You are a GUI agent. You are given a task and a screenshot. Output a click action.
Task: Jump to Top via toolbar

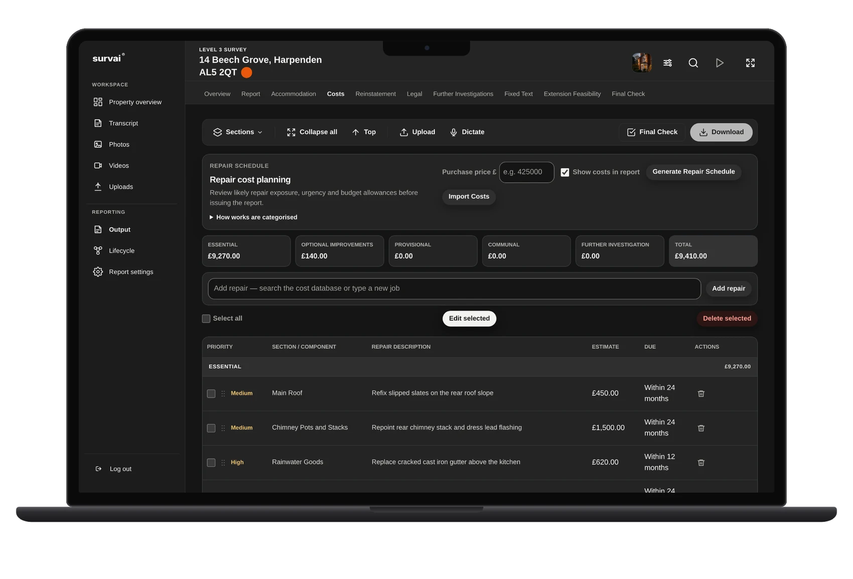(364, 132)
